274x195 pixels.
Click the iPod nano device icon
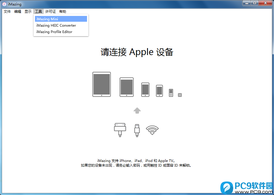point(171,93)
